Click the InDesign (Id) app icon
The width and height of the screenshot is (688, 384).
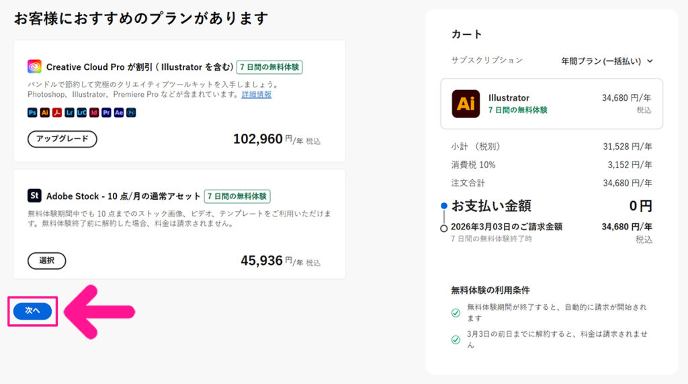(94, 112)
